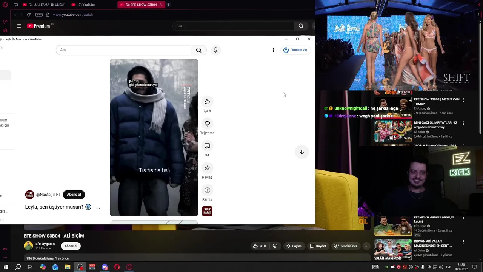Viewport: 483px width, 272px height.
Task: Open the three-dot settings menu beside Oturum aç
Action: point(273,50)
